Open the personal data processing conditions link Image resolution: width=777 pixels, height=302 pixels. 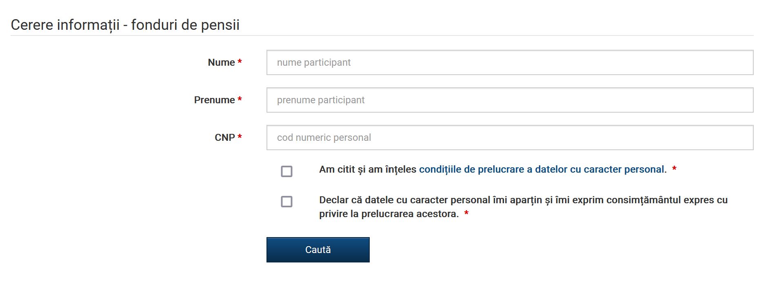point(542,169)
